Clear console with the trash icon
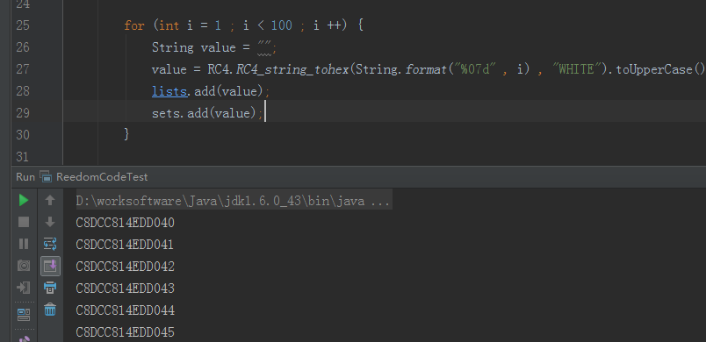706x342 pixels. tap(50, 310)
